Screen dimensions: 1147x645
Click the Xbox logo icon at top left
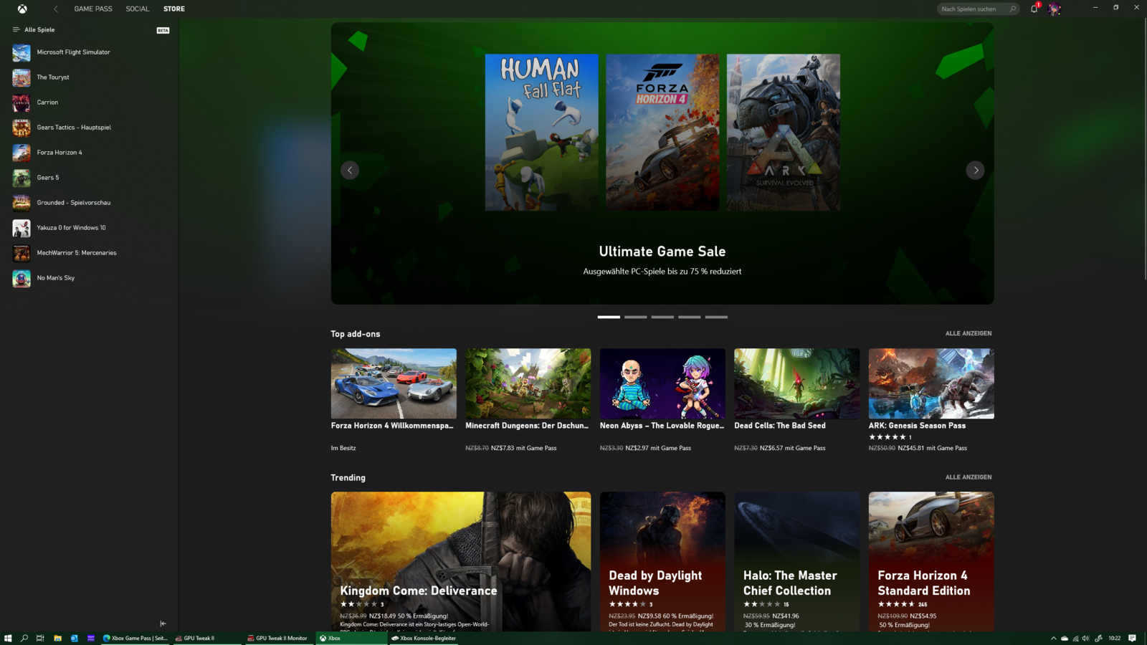(22, 9)
